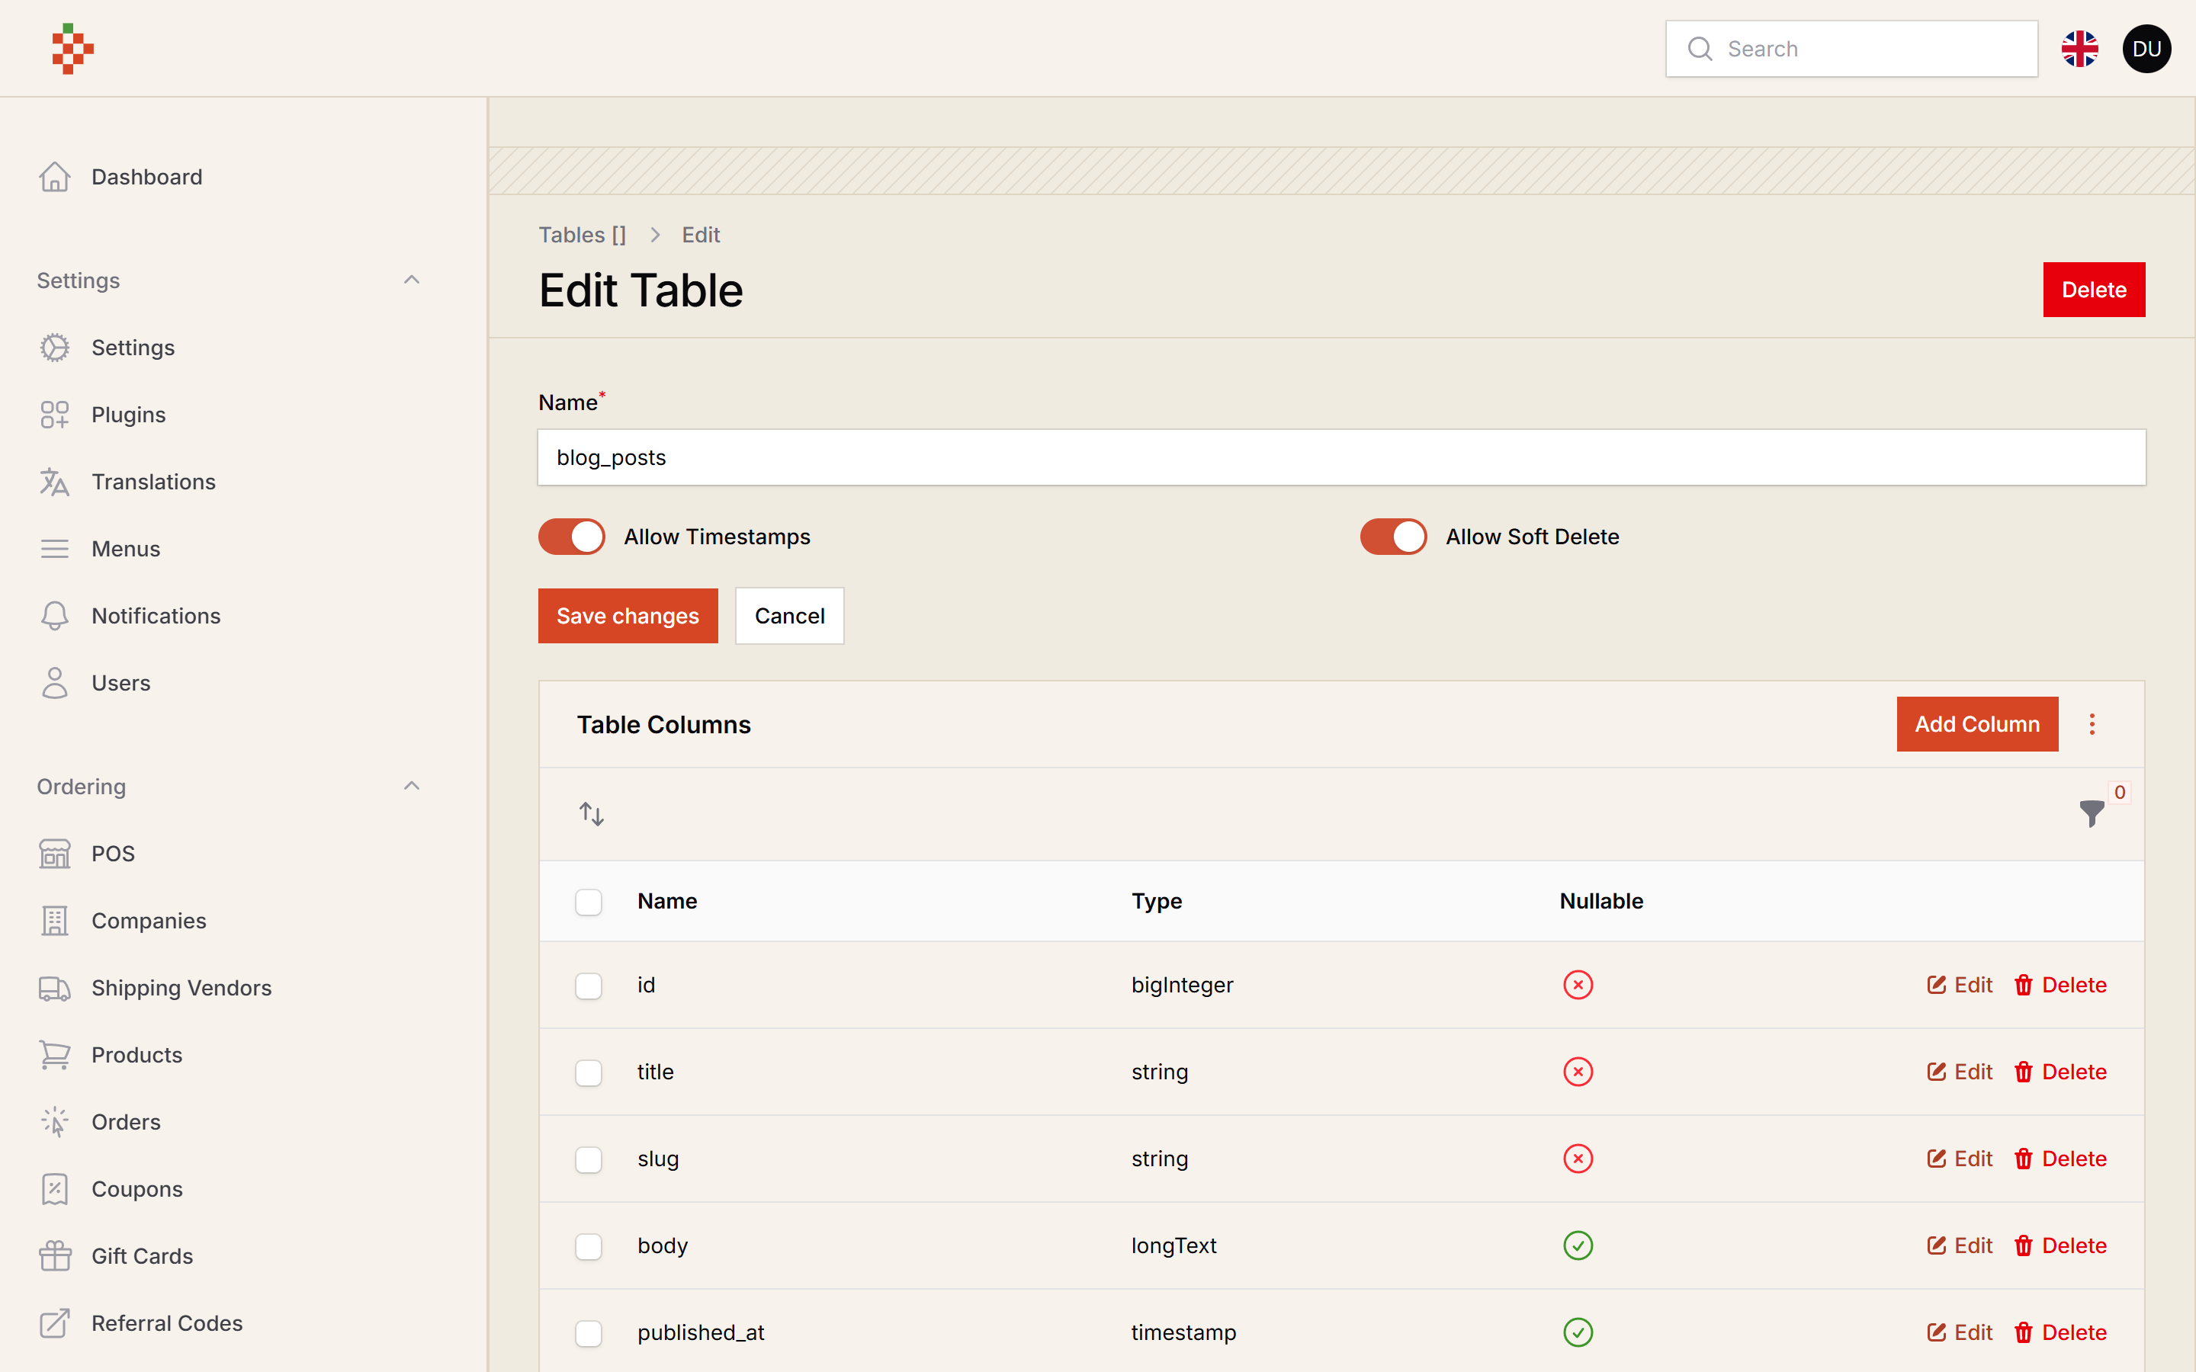Click the search magnifier icon
Image resolution: width=2196 pixels, height=1372 pixels.
pyautogui.click(x=1700, y=48)
